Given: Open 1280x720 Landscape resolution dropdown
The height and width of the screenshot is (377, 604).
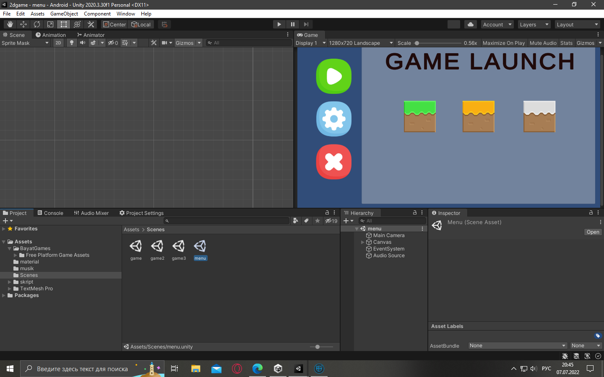Looking at the screenshot, I should point(361,43).
